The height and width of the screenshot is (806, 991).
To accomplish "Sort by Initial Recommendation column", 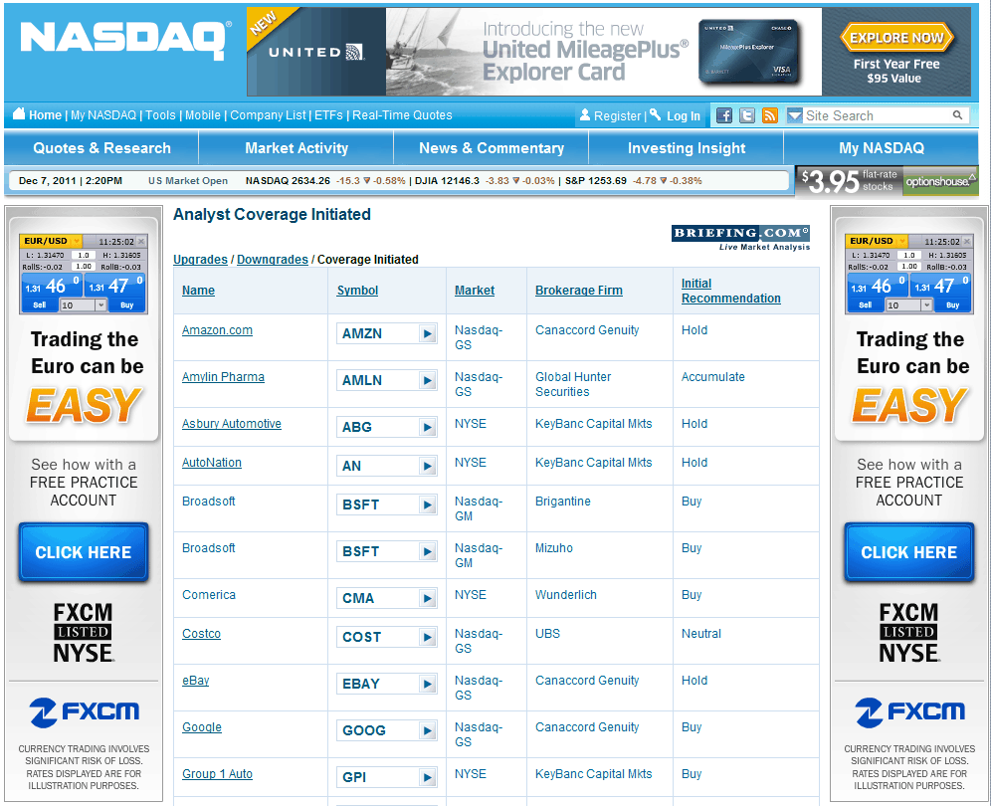I will click(730, 291).
